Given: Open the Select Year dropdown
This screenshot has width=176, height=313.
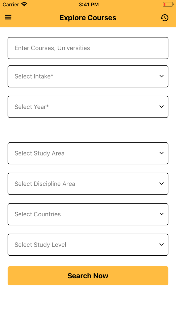Looking at the screenshot, I should (x=88, y=106).
